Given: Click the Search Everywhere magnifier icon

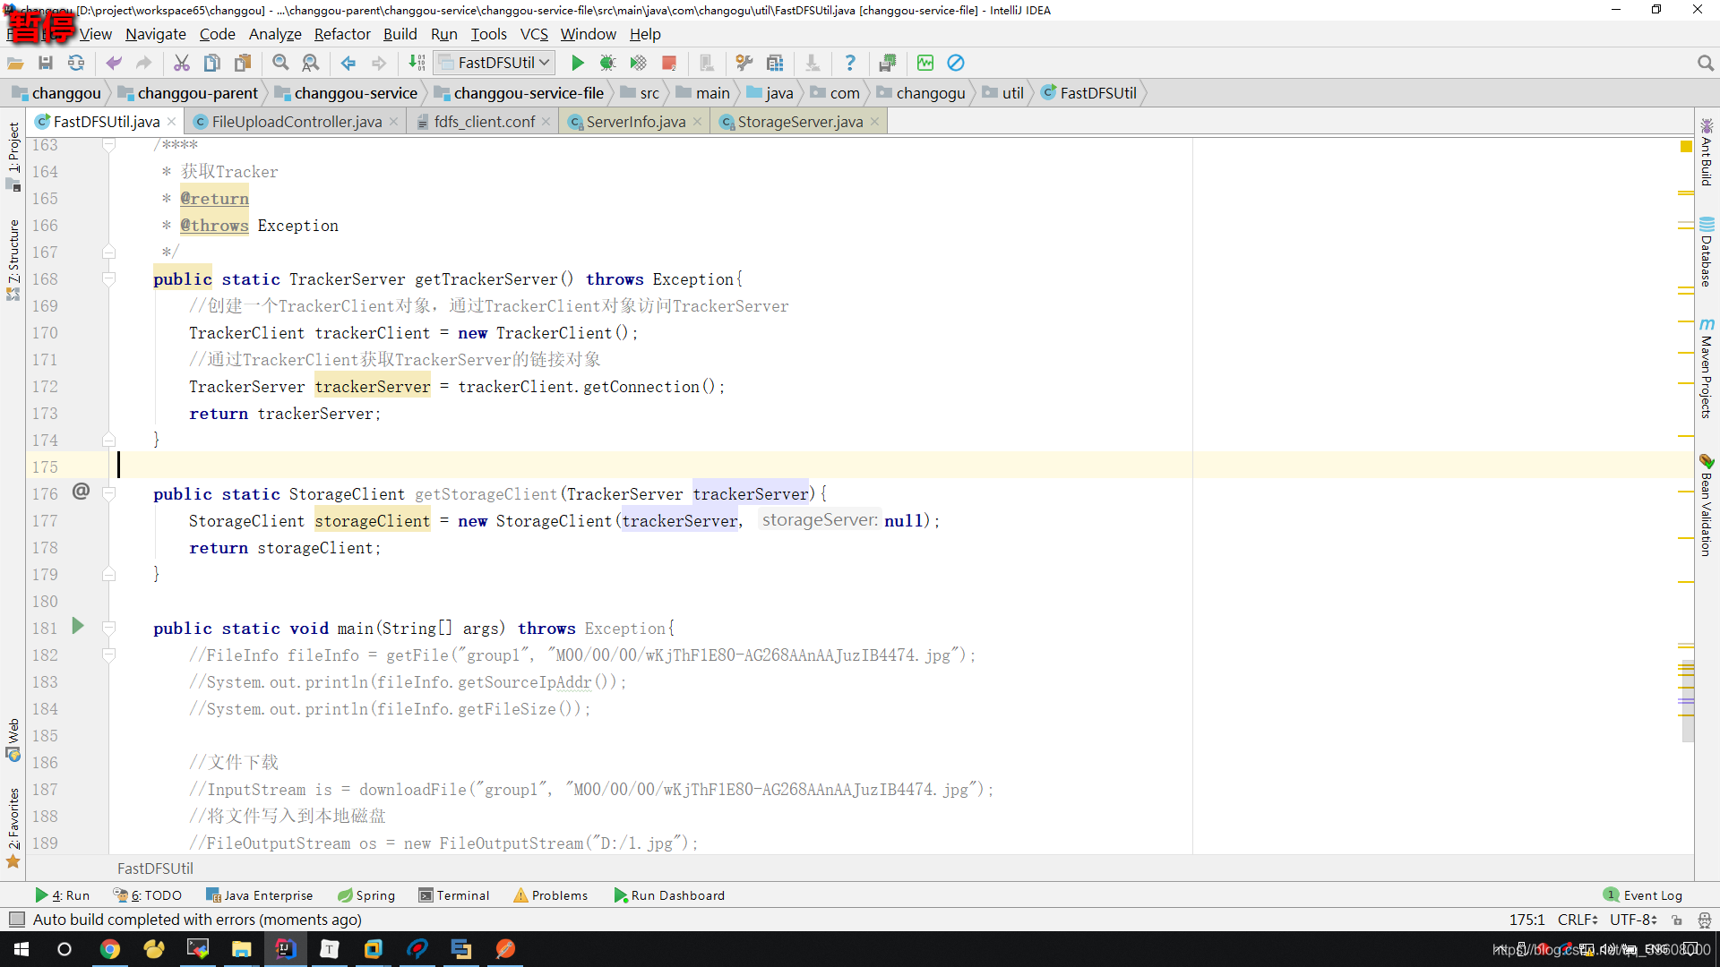Looking at the screenshot, I should [x=1705, y=63].
